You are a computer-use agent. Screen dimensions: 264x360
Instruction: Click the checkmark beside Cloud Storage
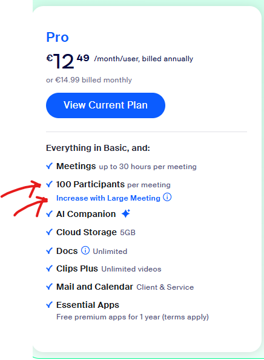tap(49, 232)
